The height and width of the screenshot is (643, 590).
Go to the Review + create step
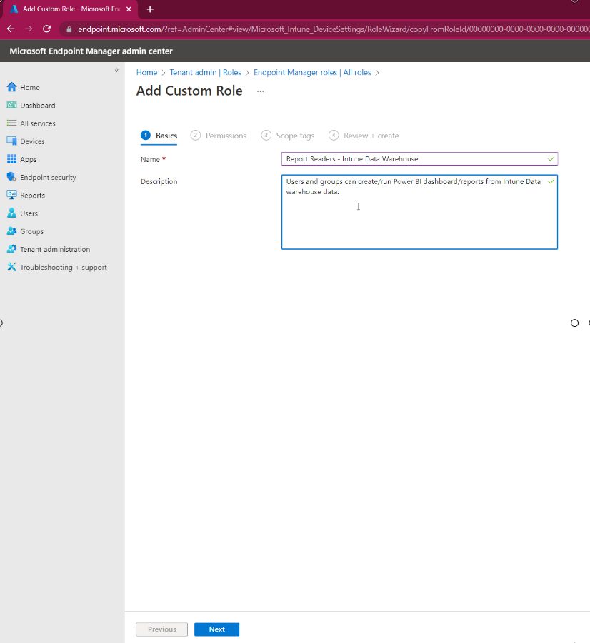[x=364, y=136]
